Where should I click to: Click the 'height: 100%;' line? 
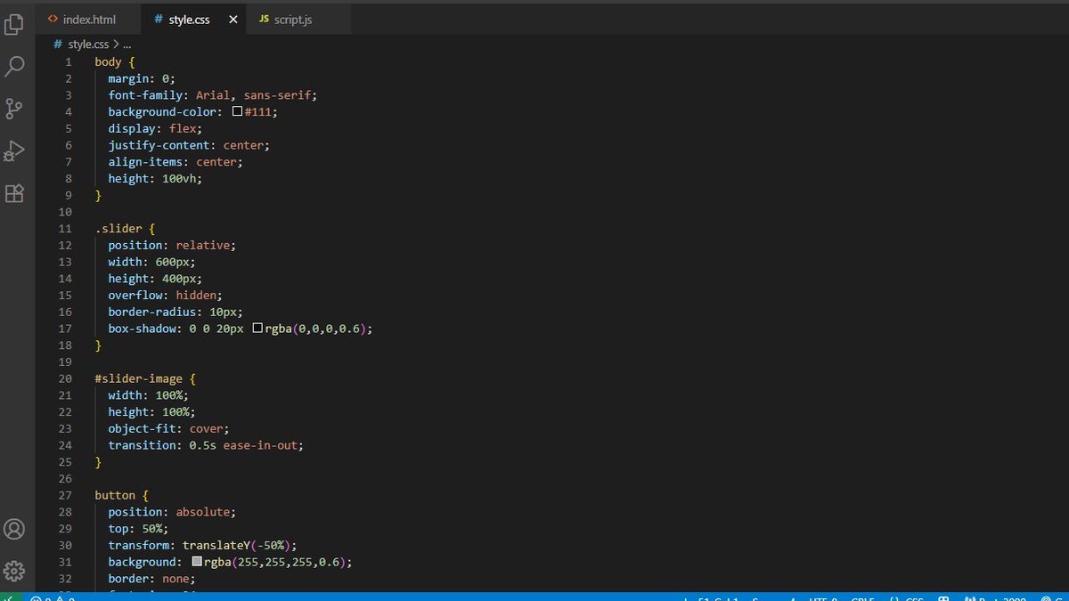pyautogui.click(x=152, y=412)
